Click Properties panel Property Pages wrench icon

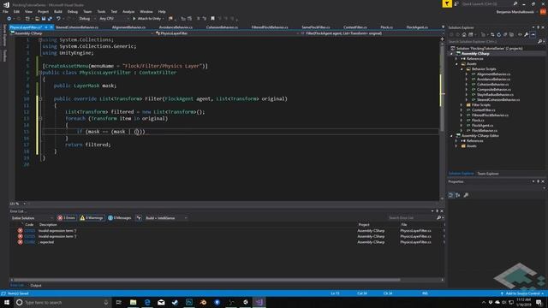point(466,195)
